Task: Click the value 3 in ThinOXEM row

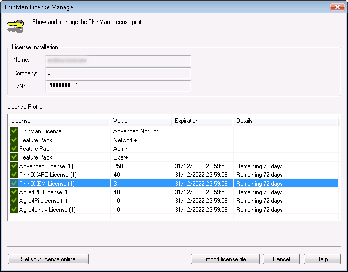Action: (115, 184)
